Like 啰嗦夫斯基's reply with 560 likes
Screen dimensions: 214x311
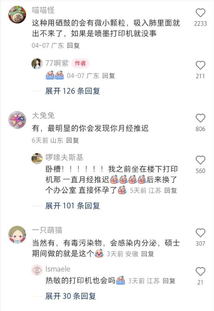coord(200,160)
